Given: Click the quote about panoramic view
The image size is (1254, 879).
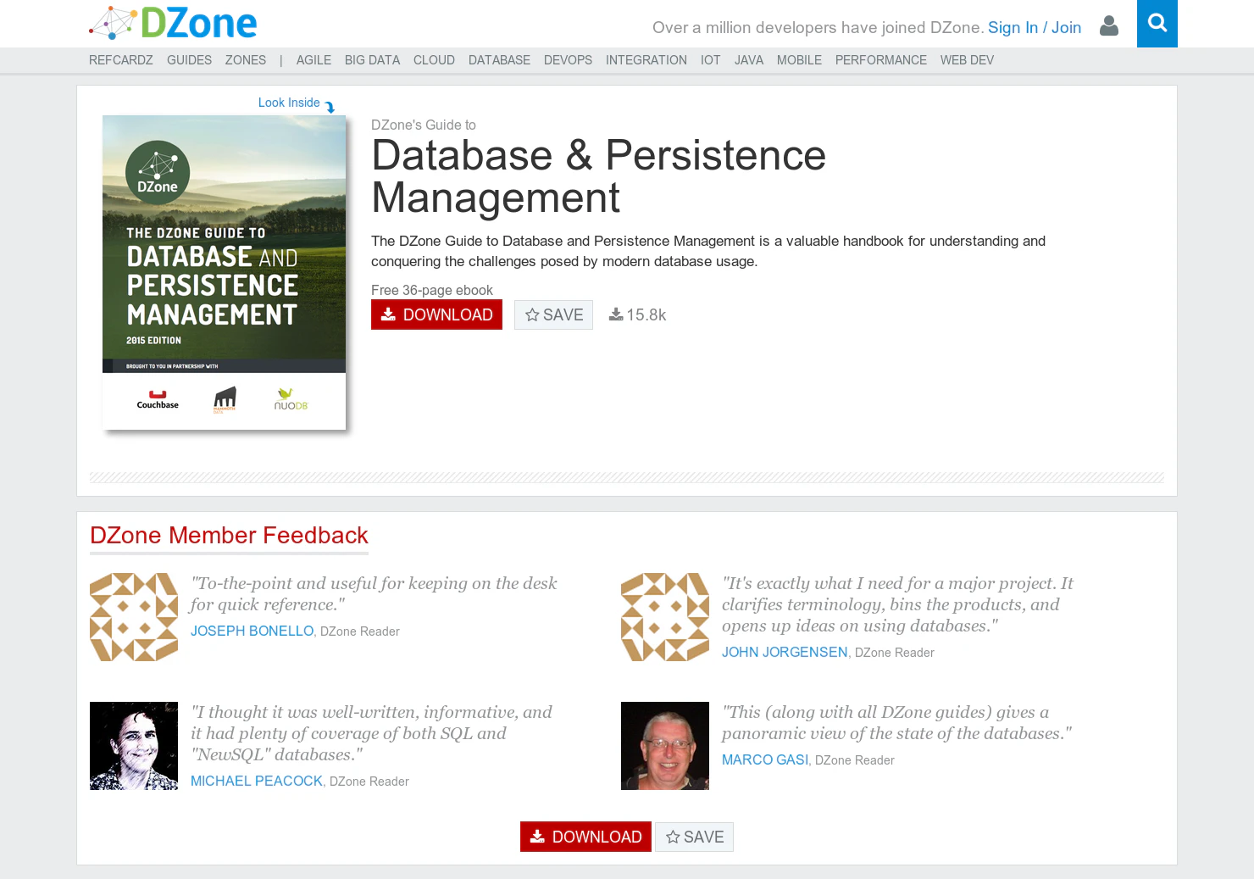Looking at the screenshot, I should click(x=896, y=722).
